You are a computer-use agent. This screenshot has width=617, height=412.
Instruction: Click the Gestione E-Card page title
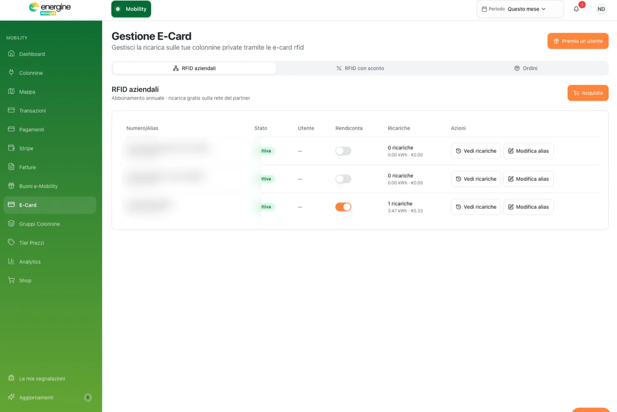click(x=151, y=36)
